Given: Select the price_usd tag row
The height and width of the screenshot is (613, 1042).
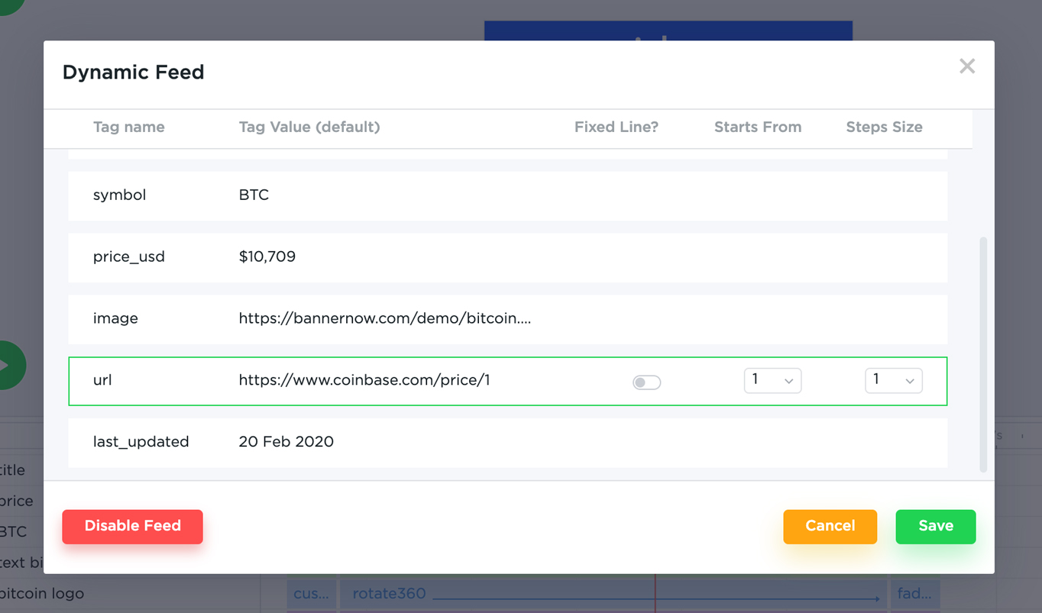Looking at the screenshot, I should tap(507, 257).
